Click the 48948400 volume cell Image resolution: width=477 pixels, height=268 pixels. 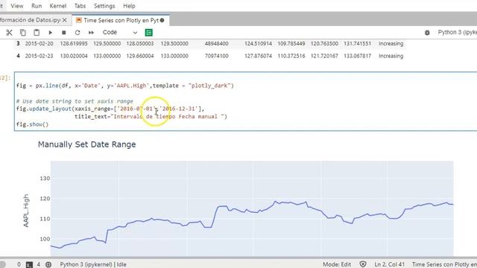217,43
